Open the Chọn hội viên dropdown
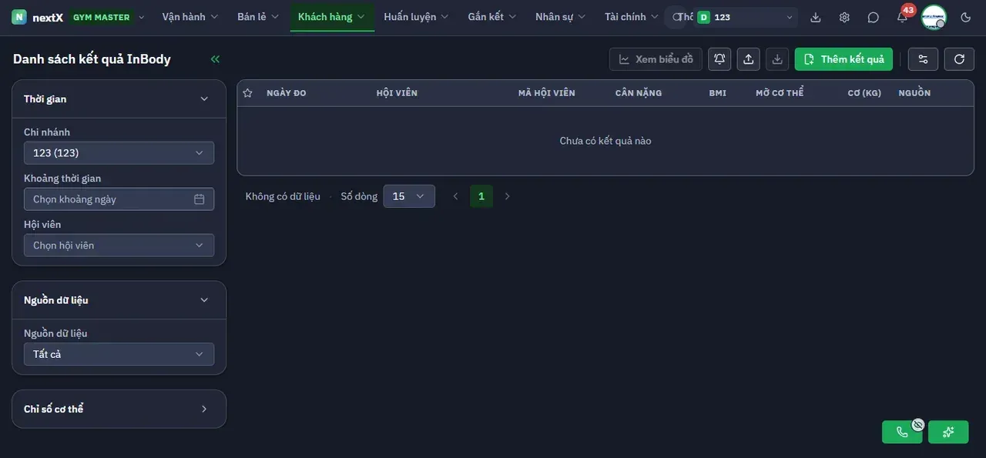The width and height of the screenshot is (986, 458). click(119, 246)
